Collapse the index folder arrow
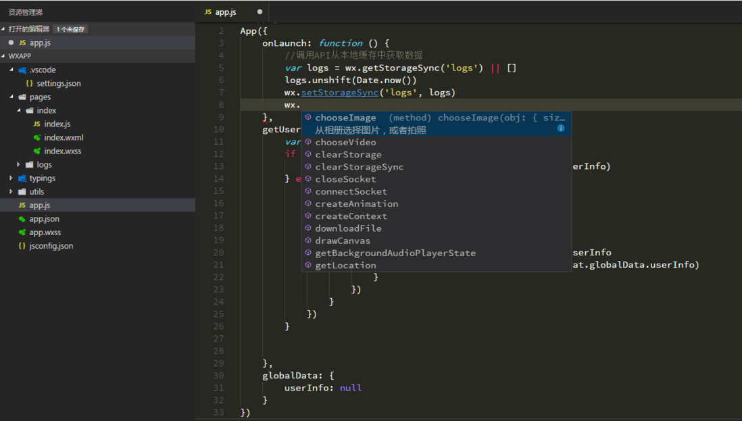The height and width of the screenshot is (421, 742). point(19,110)
